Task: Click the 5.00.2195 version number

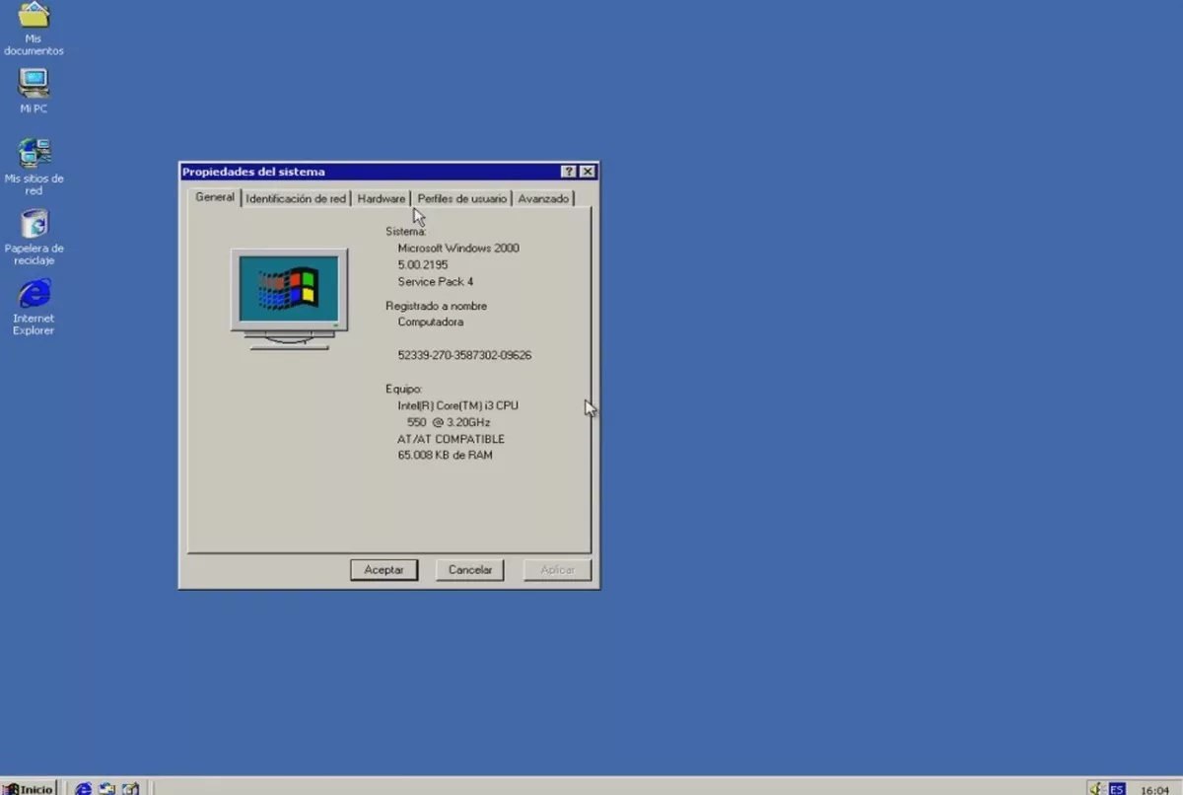Action: point(423,265)
